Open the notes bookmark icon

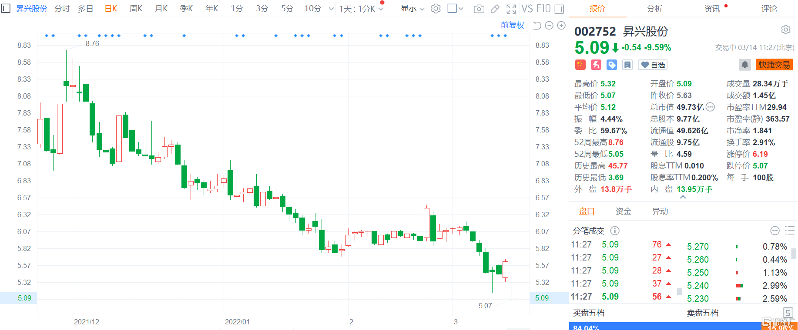coord(627,65)
